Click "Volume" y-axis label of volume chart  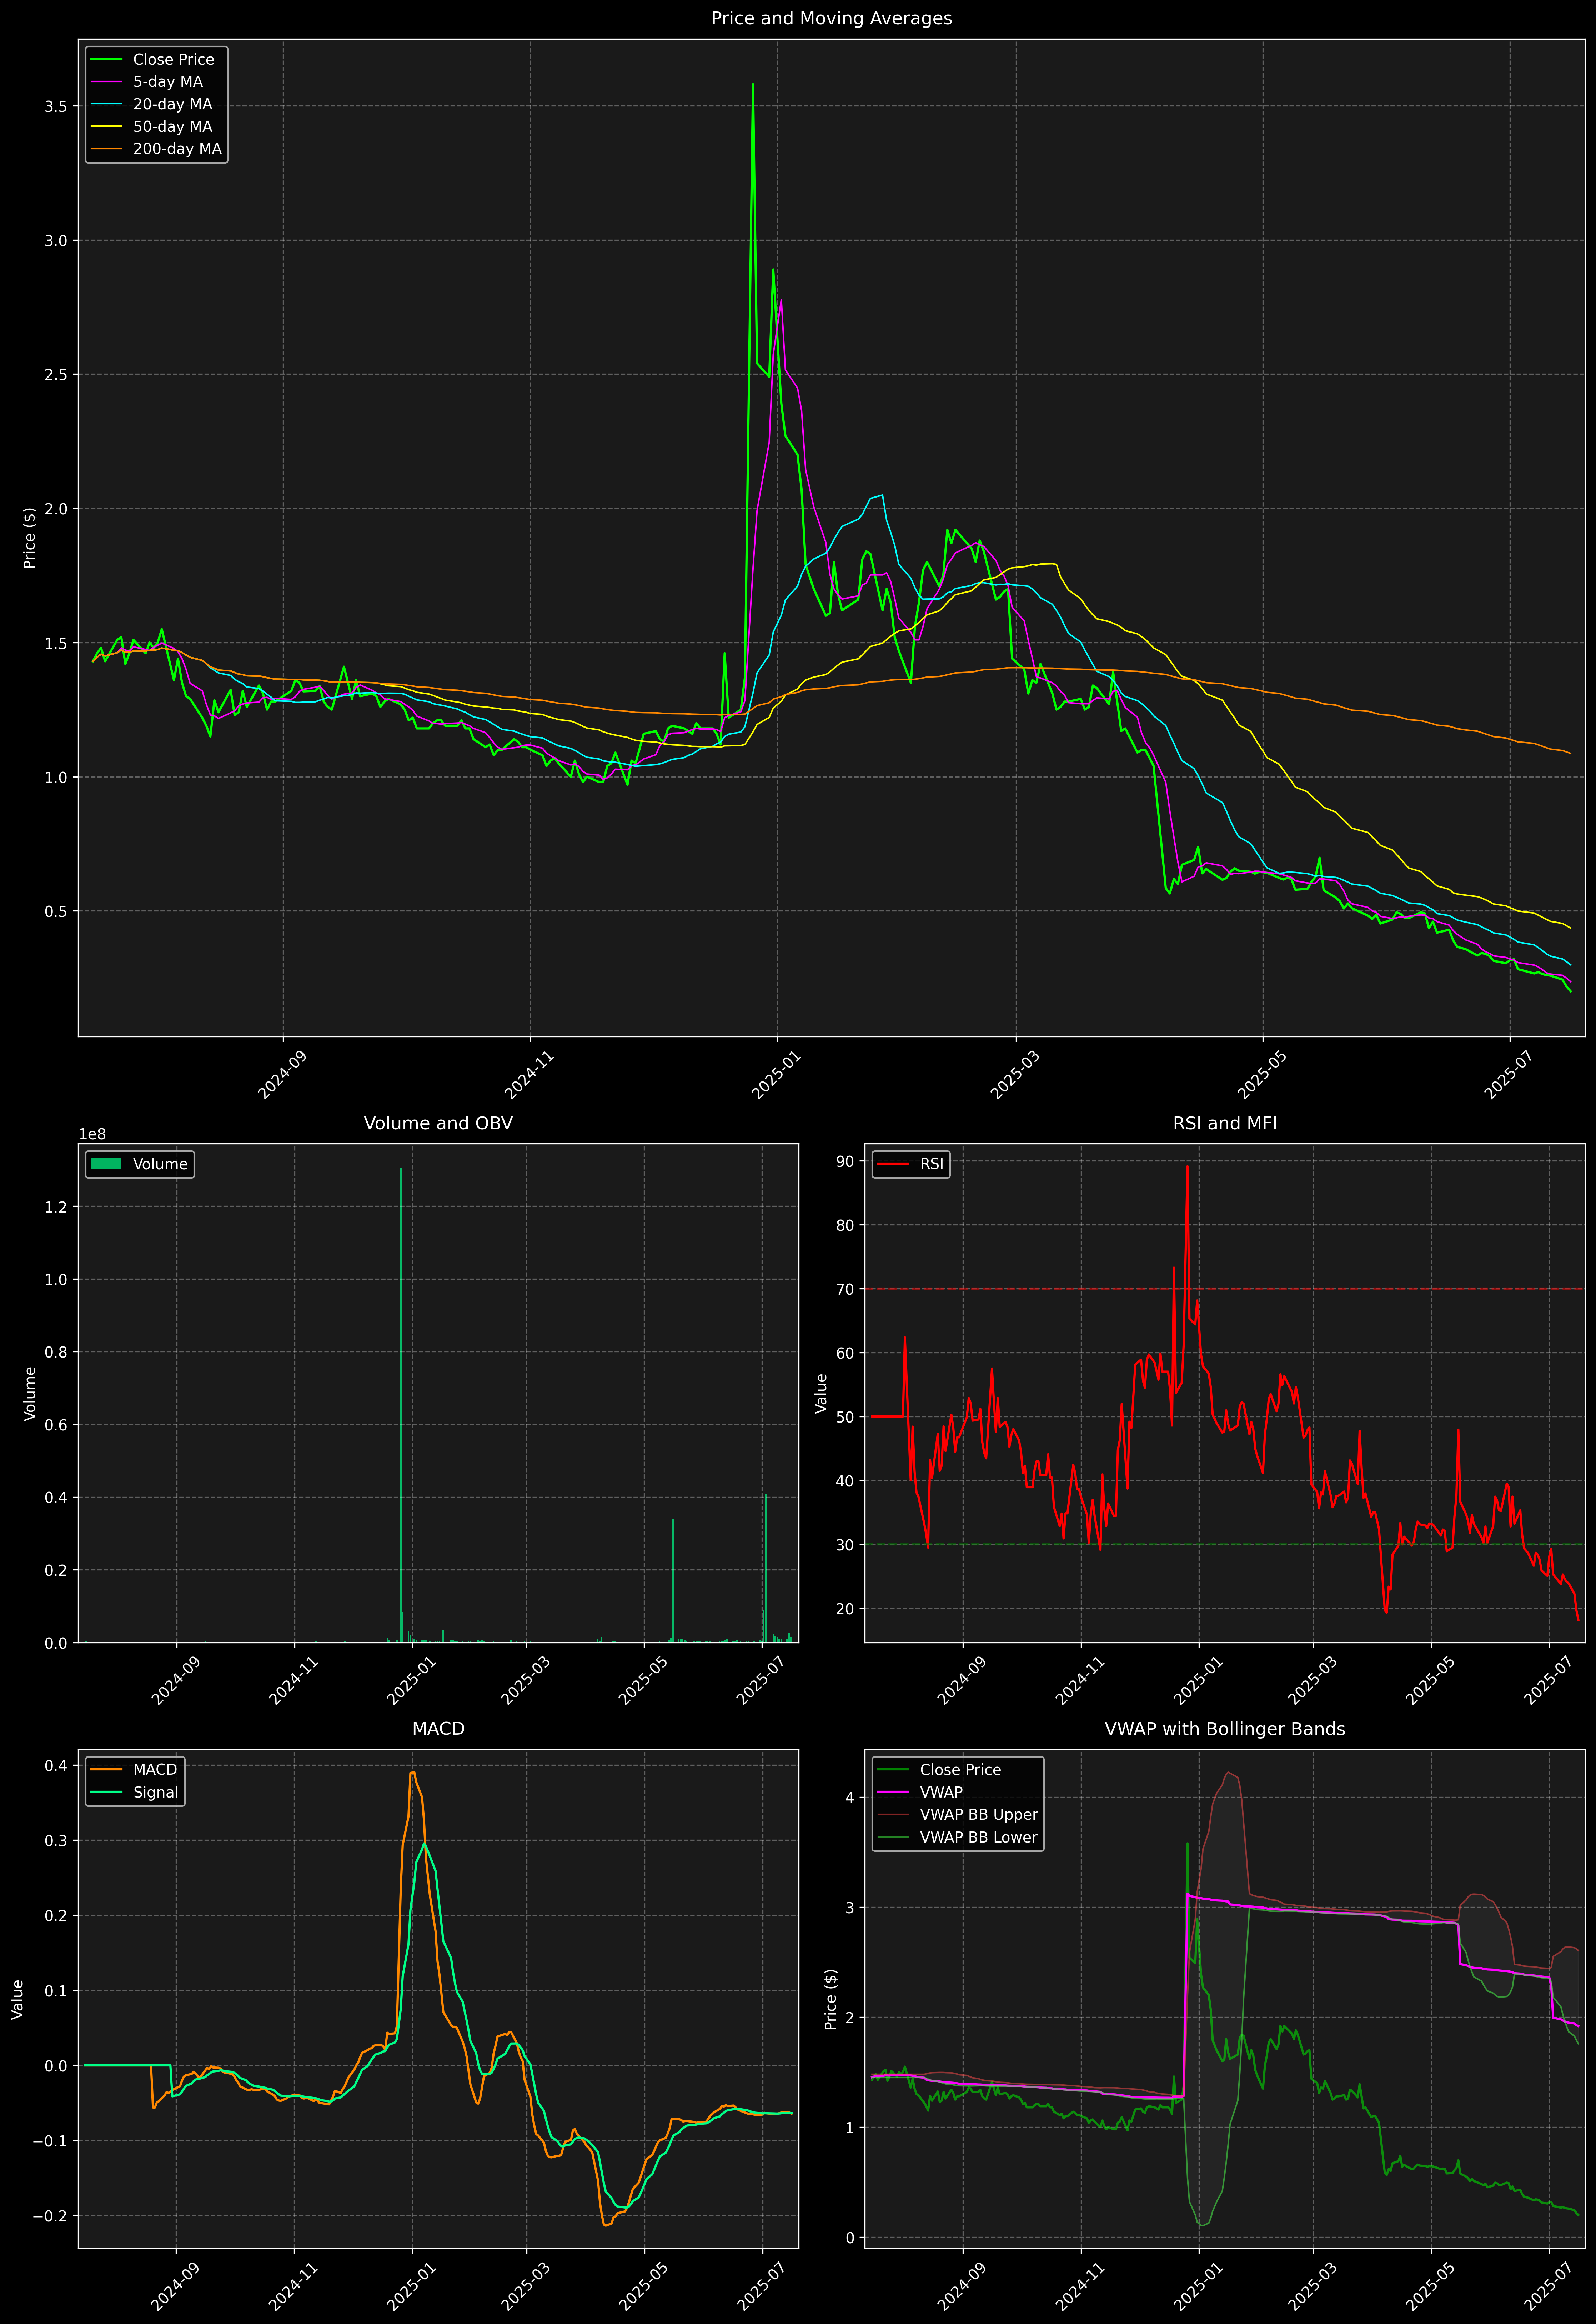pos(30,1393)
